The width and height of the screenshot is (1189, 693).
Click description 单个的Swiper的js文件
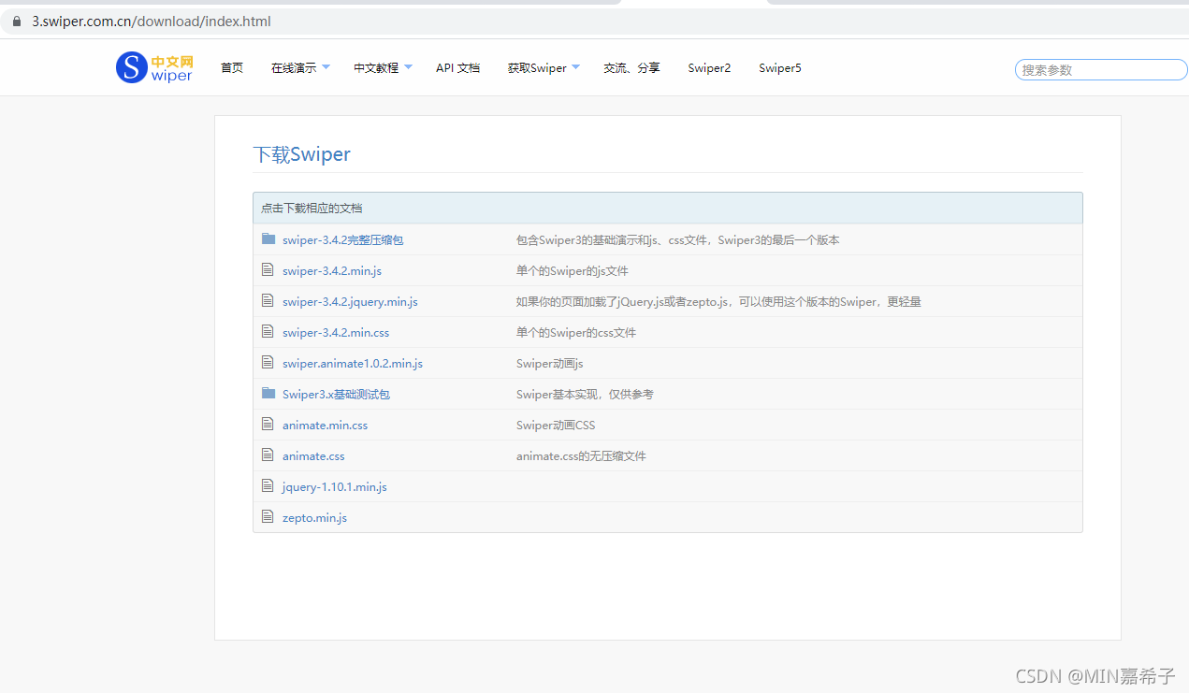(573, 271)
